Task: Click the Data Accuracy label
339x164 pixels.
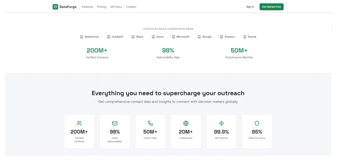Action: [x=257, y=138]
